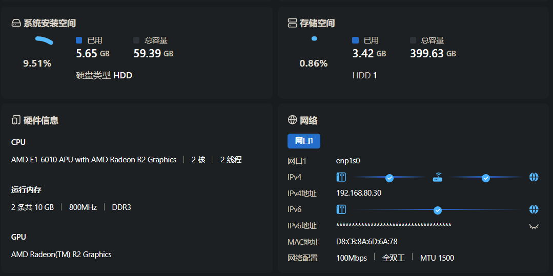The width and height of the screenshot is (553, 276).
Task: Click the IPv4 address 192.168.80.30
Action: [359, 193]
